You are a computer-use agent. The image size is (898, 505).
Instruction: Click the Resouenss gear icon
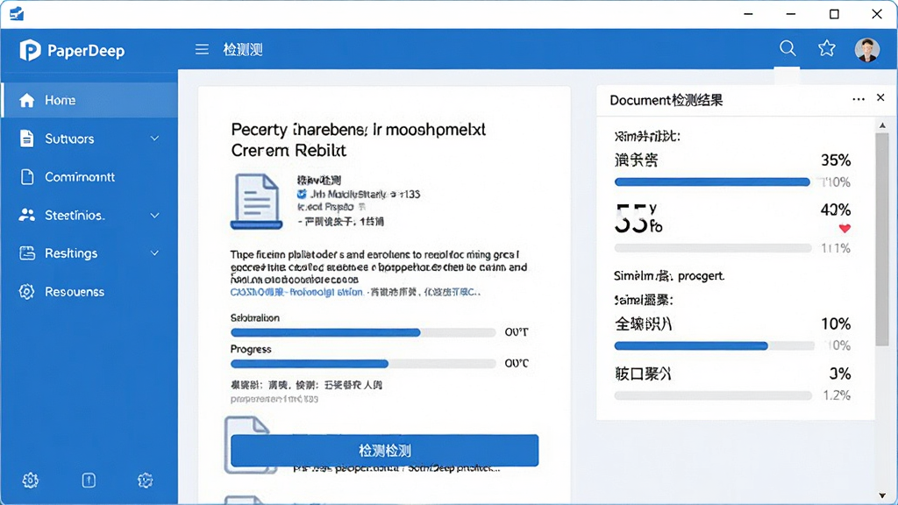(x=26, y=291)
